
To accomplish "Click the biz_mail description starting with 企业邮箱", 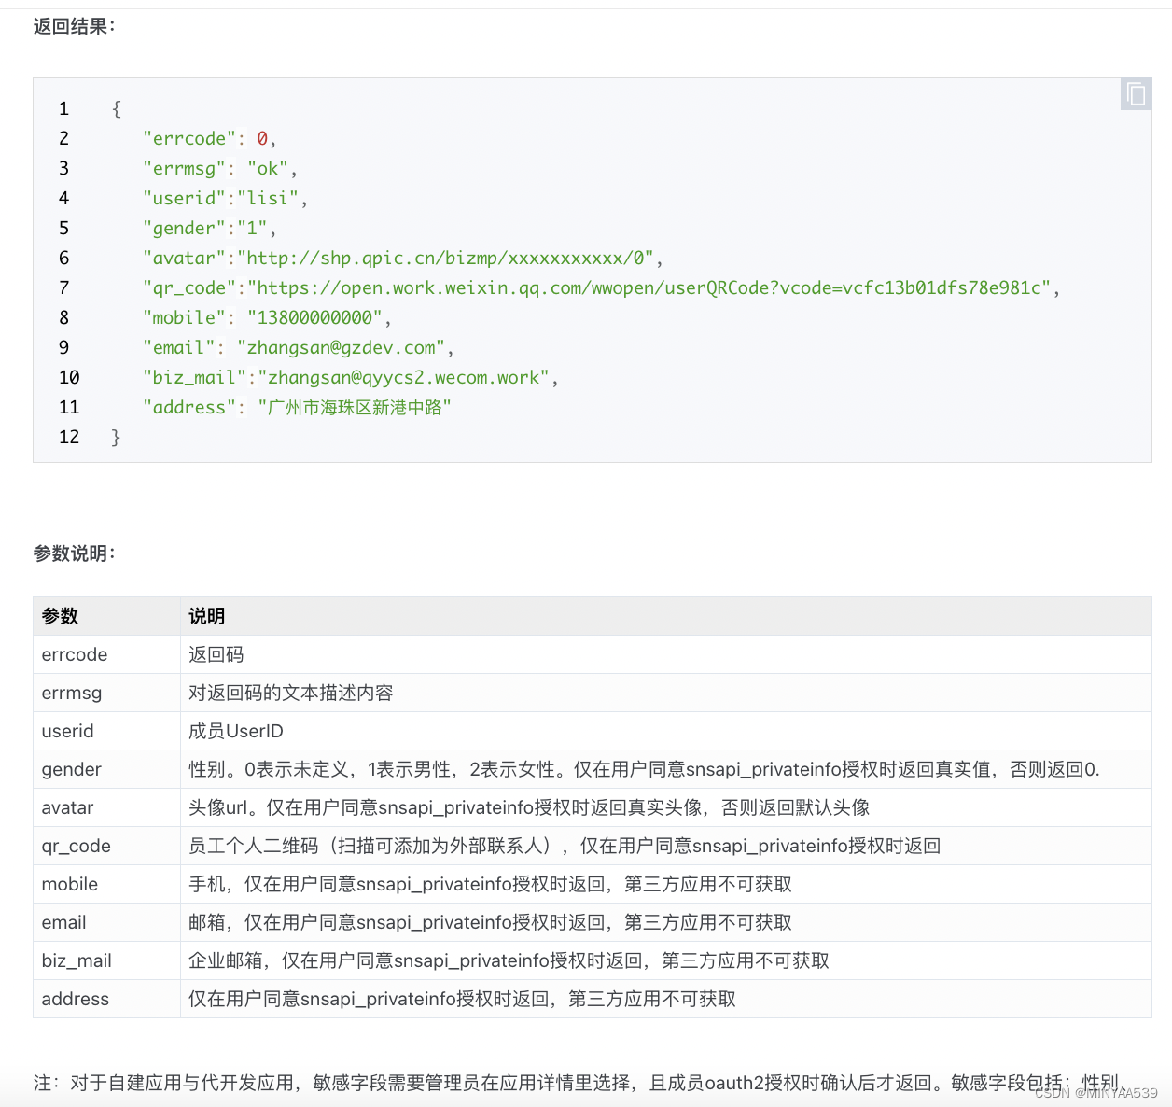I will point(509,960).
